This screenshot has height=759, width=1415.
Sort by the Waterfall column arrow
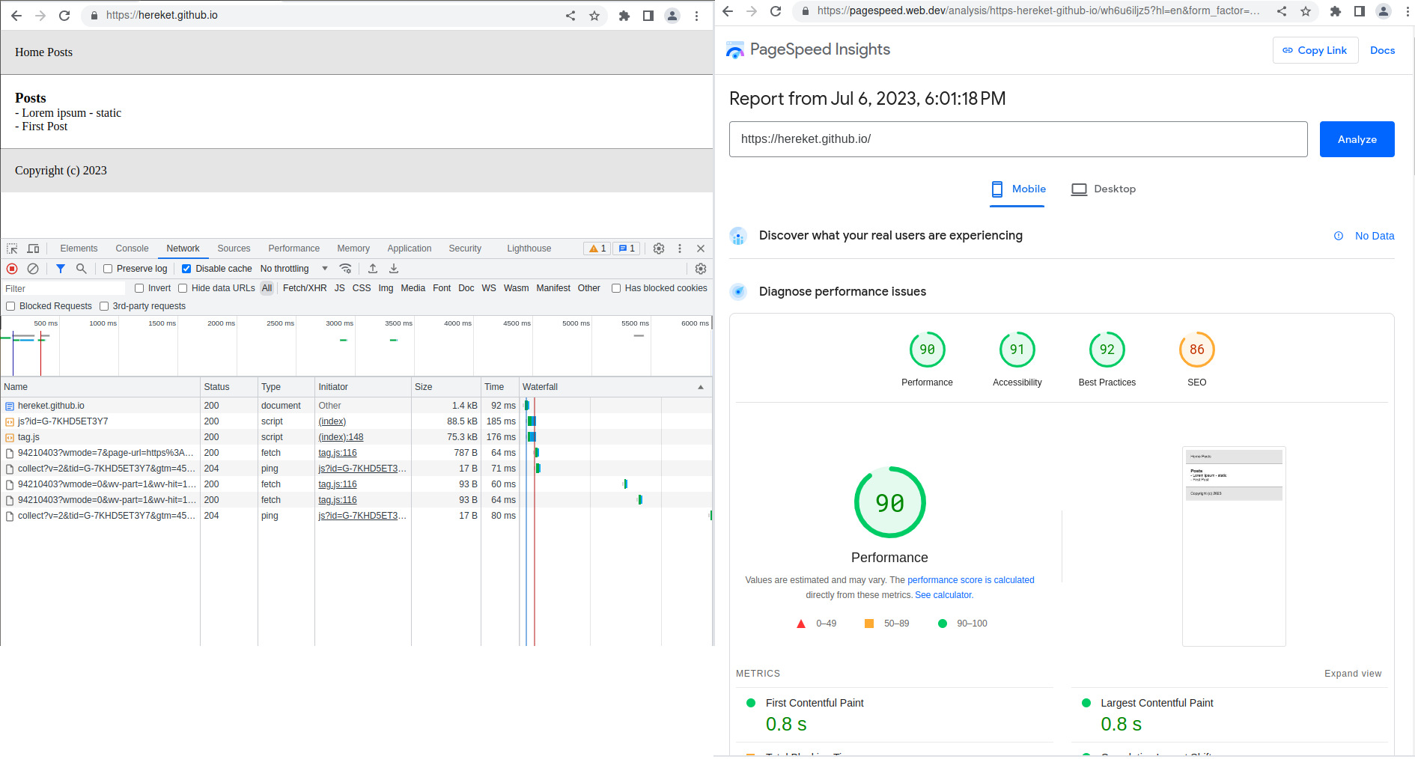701,387
